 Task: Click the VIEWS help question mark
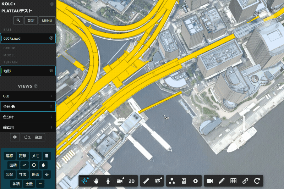tap(36, 86)
